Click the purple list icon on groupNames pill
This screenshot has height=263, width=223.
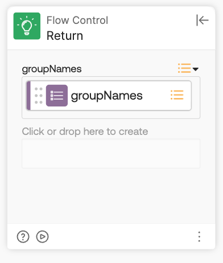[57, 96]
